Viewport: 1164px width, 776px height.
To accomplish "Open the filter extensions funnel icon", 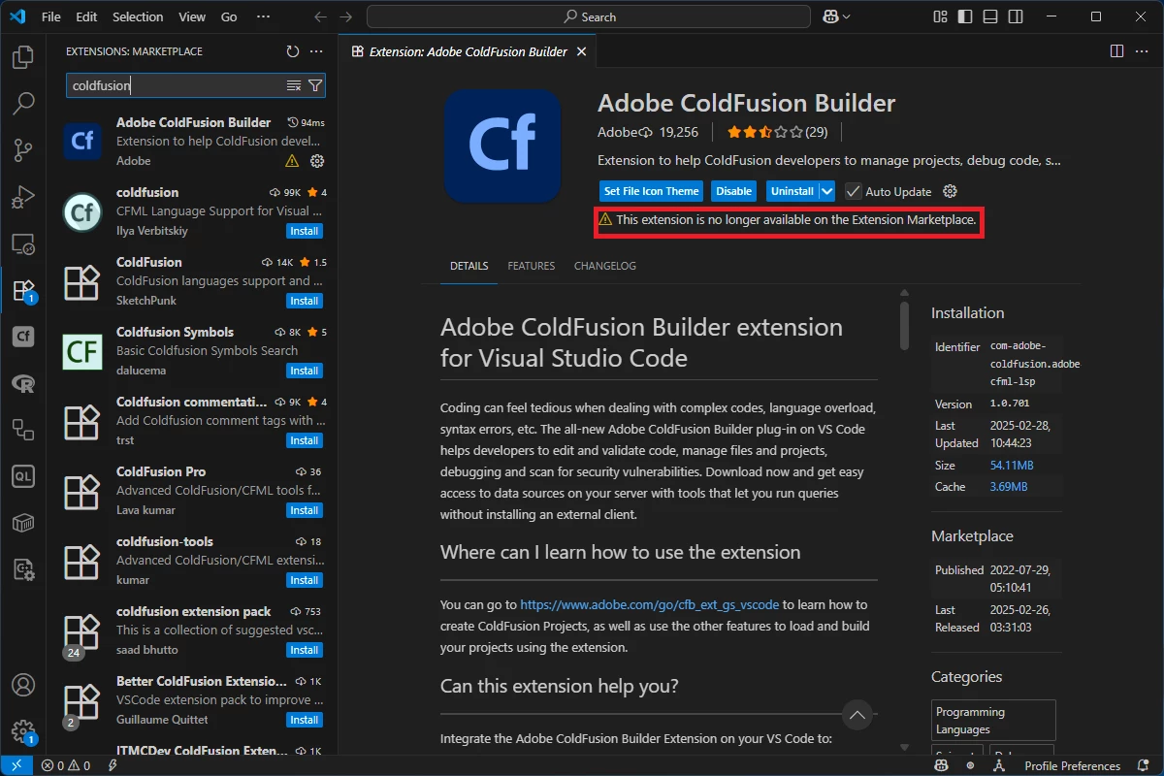I will [x=315, y=85].
